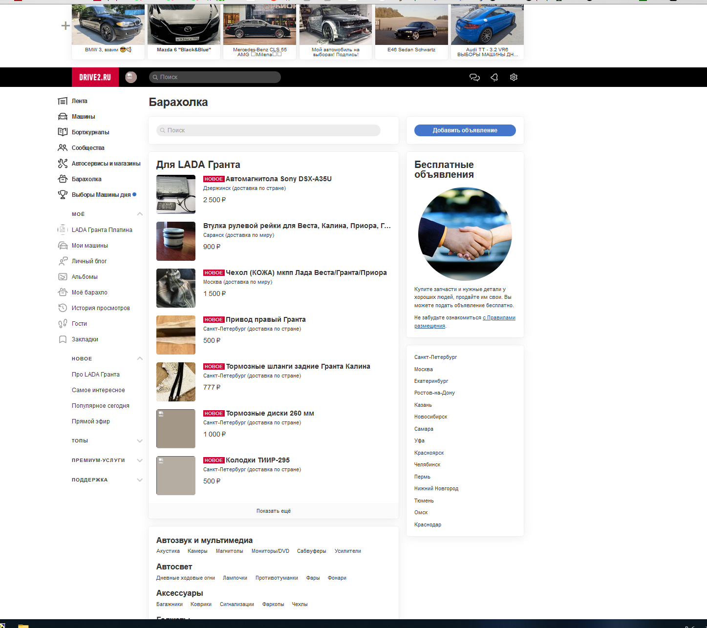
Task: Filter by city Новосибирск
Action: pos(431,417)
